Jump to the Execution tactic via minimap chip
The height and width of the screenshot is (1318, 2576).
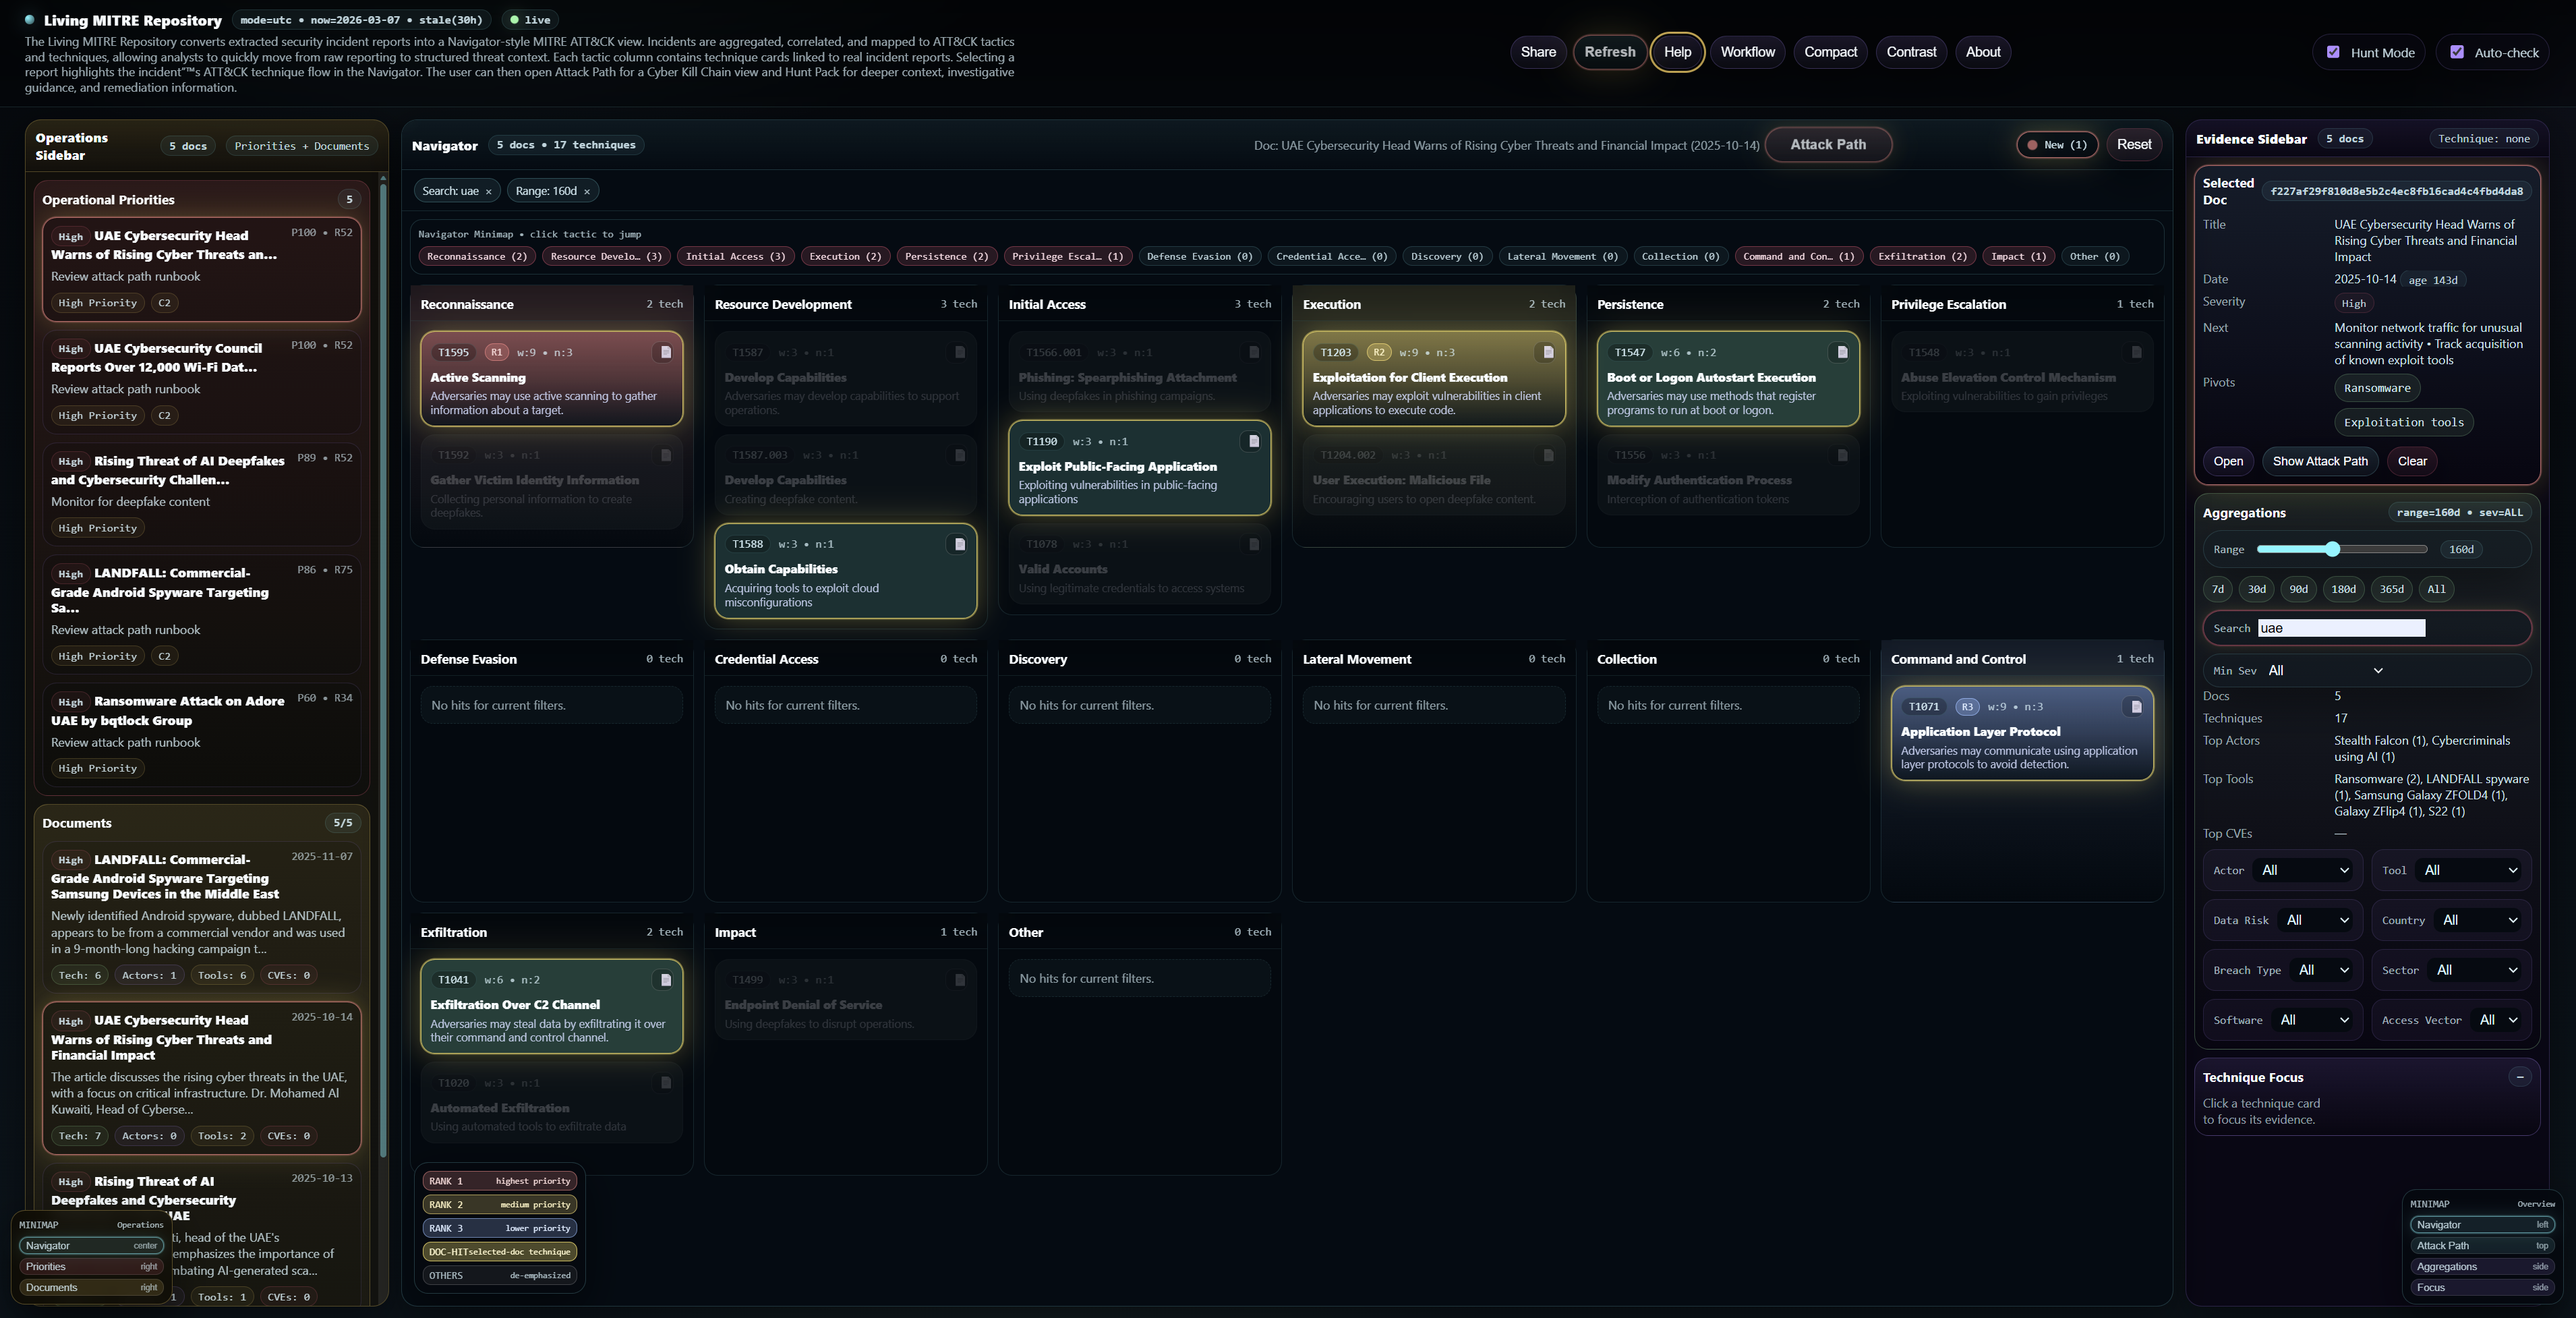click(844, 256)
